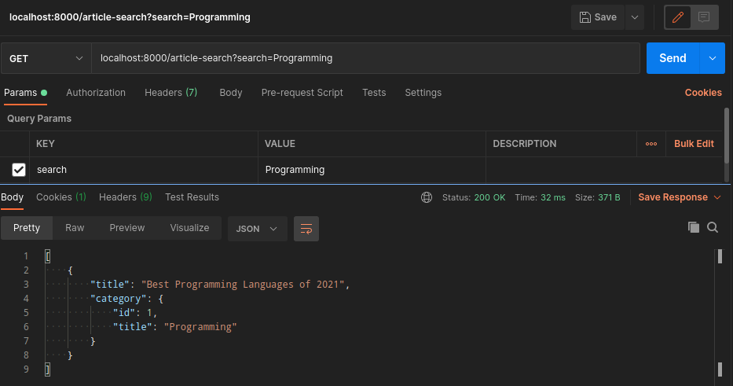Expand the Save options arrow
This screenshot has height=386, width=733.
click(x=635, y=17)
